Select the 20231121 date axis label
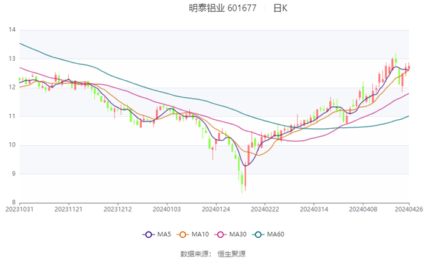426x259 pixels. [x=68, y=209]
